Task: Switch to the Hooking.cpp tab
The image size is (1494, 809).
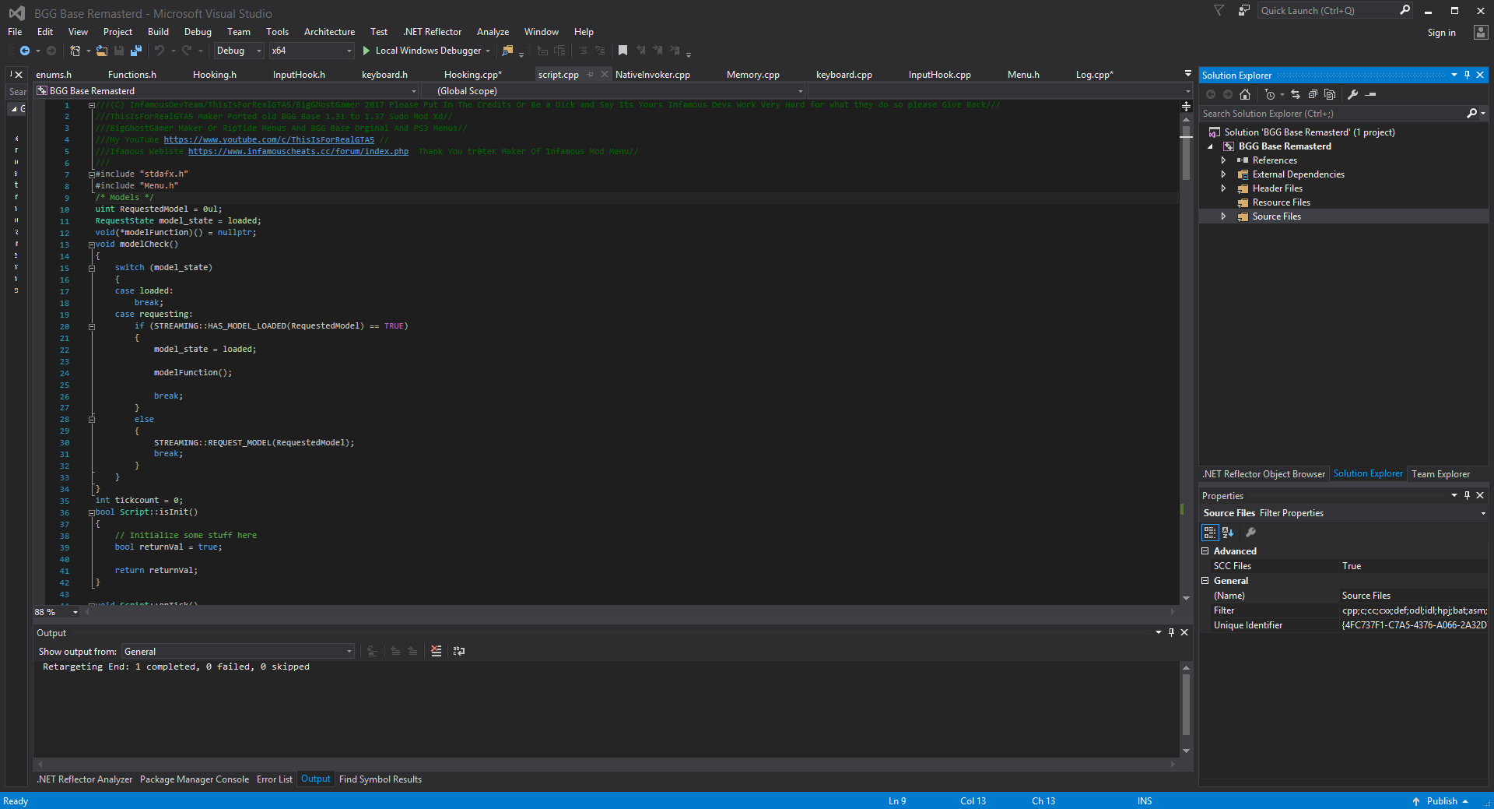Action: tap(472, 74)
